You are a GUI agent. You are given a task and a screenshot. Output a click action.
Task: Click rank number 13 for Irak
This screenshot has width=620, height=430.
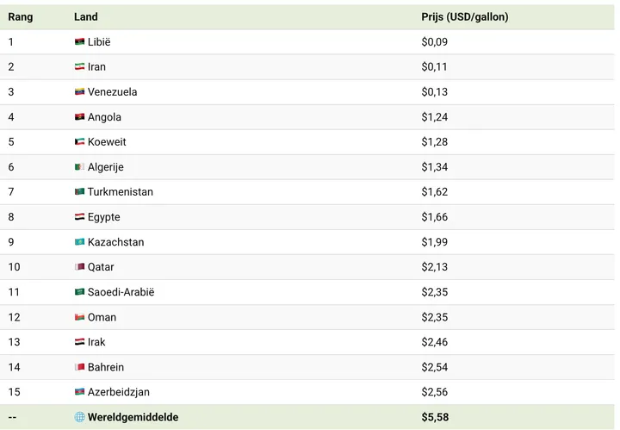point(14,342)
